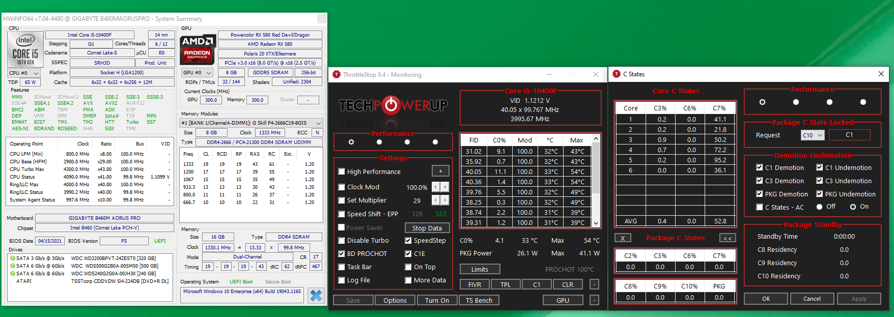Toggle C3 Undemotion checkbox
This screenshot has width=894, height=317.
tap(820, 181)
